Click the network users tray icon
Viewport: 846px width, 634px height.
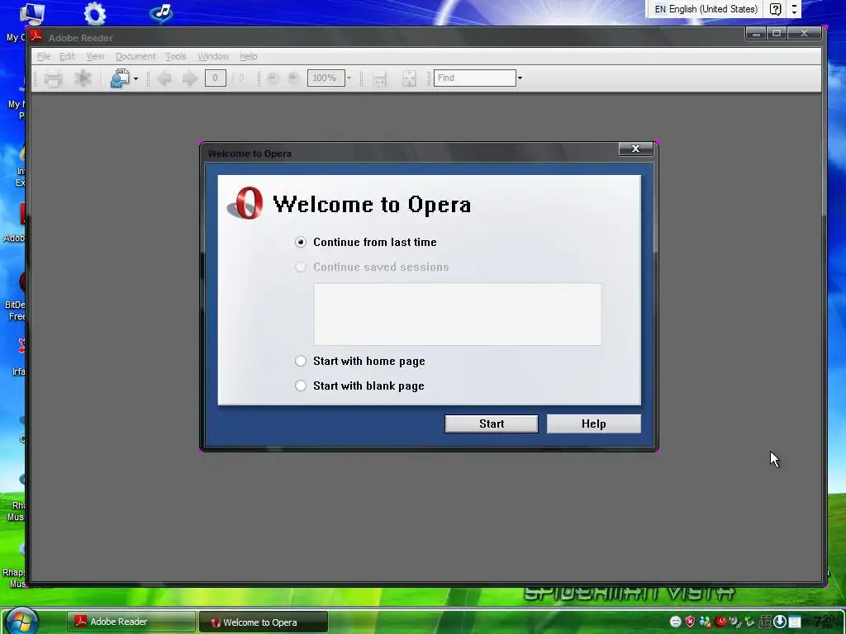coord(706,622)
